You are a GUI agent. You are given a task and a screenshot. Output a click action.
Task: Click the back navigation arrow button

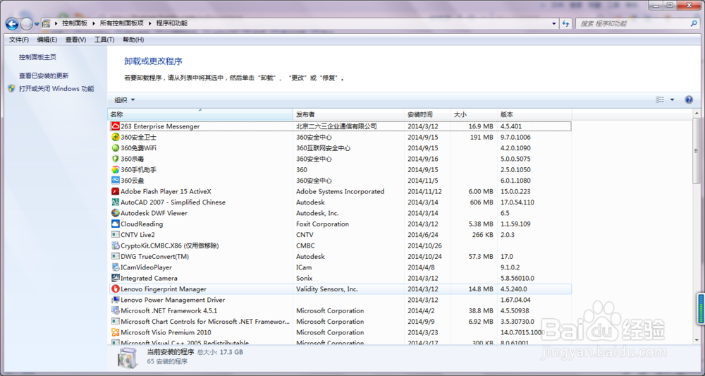pyautogui.click(x=12, y=23)
